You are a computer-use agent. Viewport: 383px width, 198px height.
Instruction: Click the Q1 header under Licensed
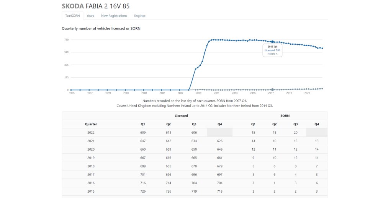tap(143, 124)
